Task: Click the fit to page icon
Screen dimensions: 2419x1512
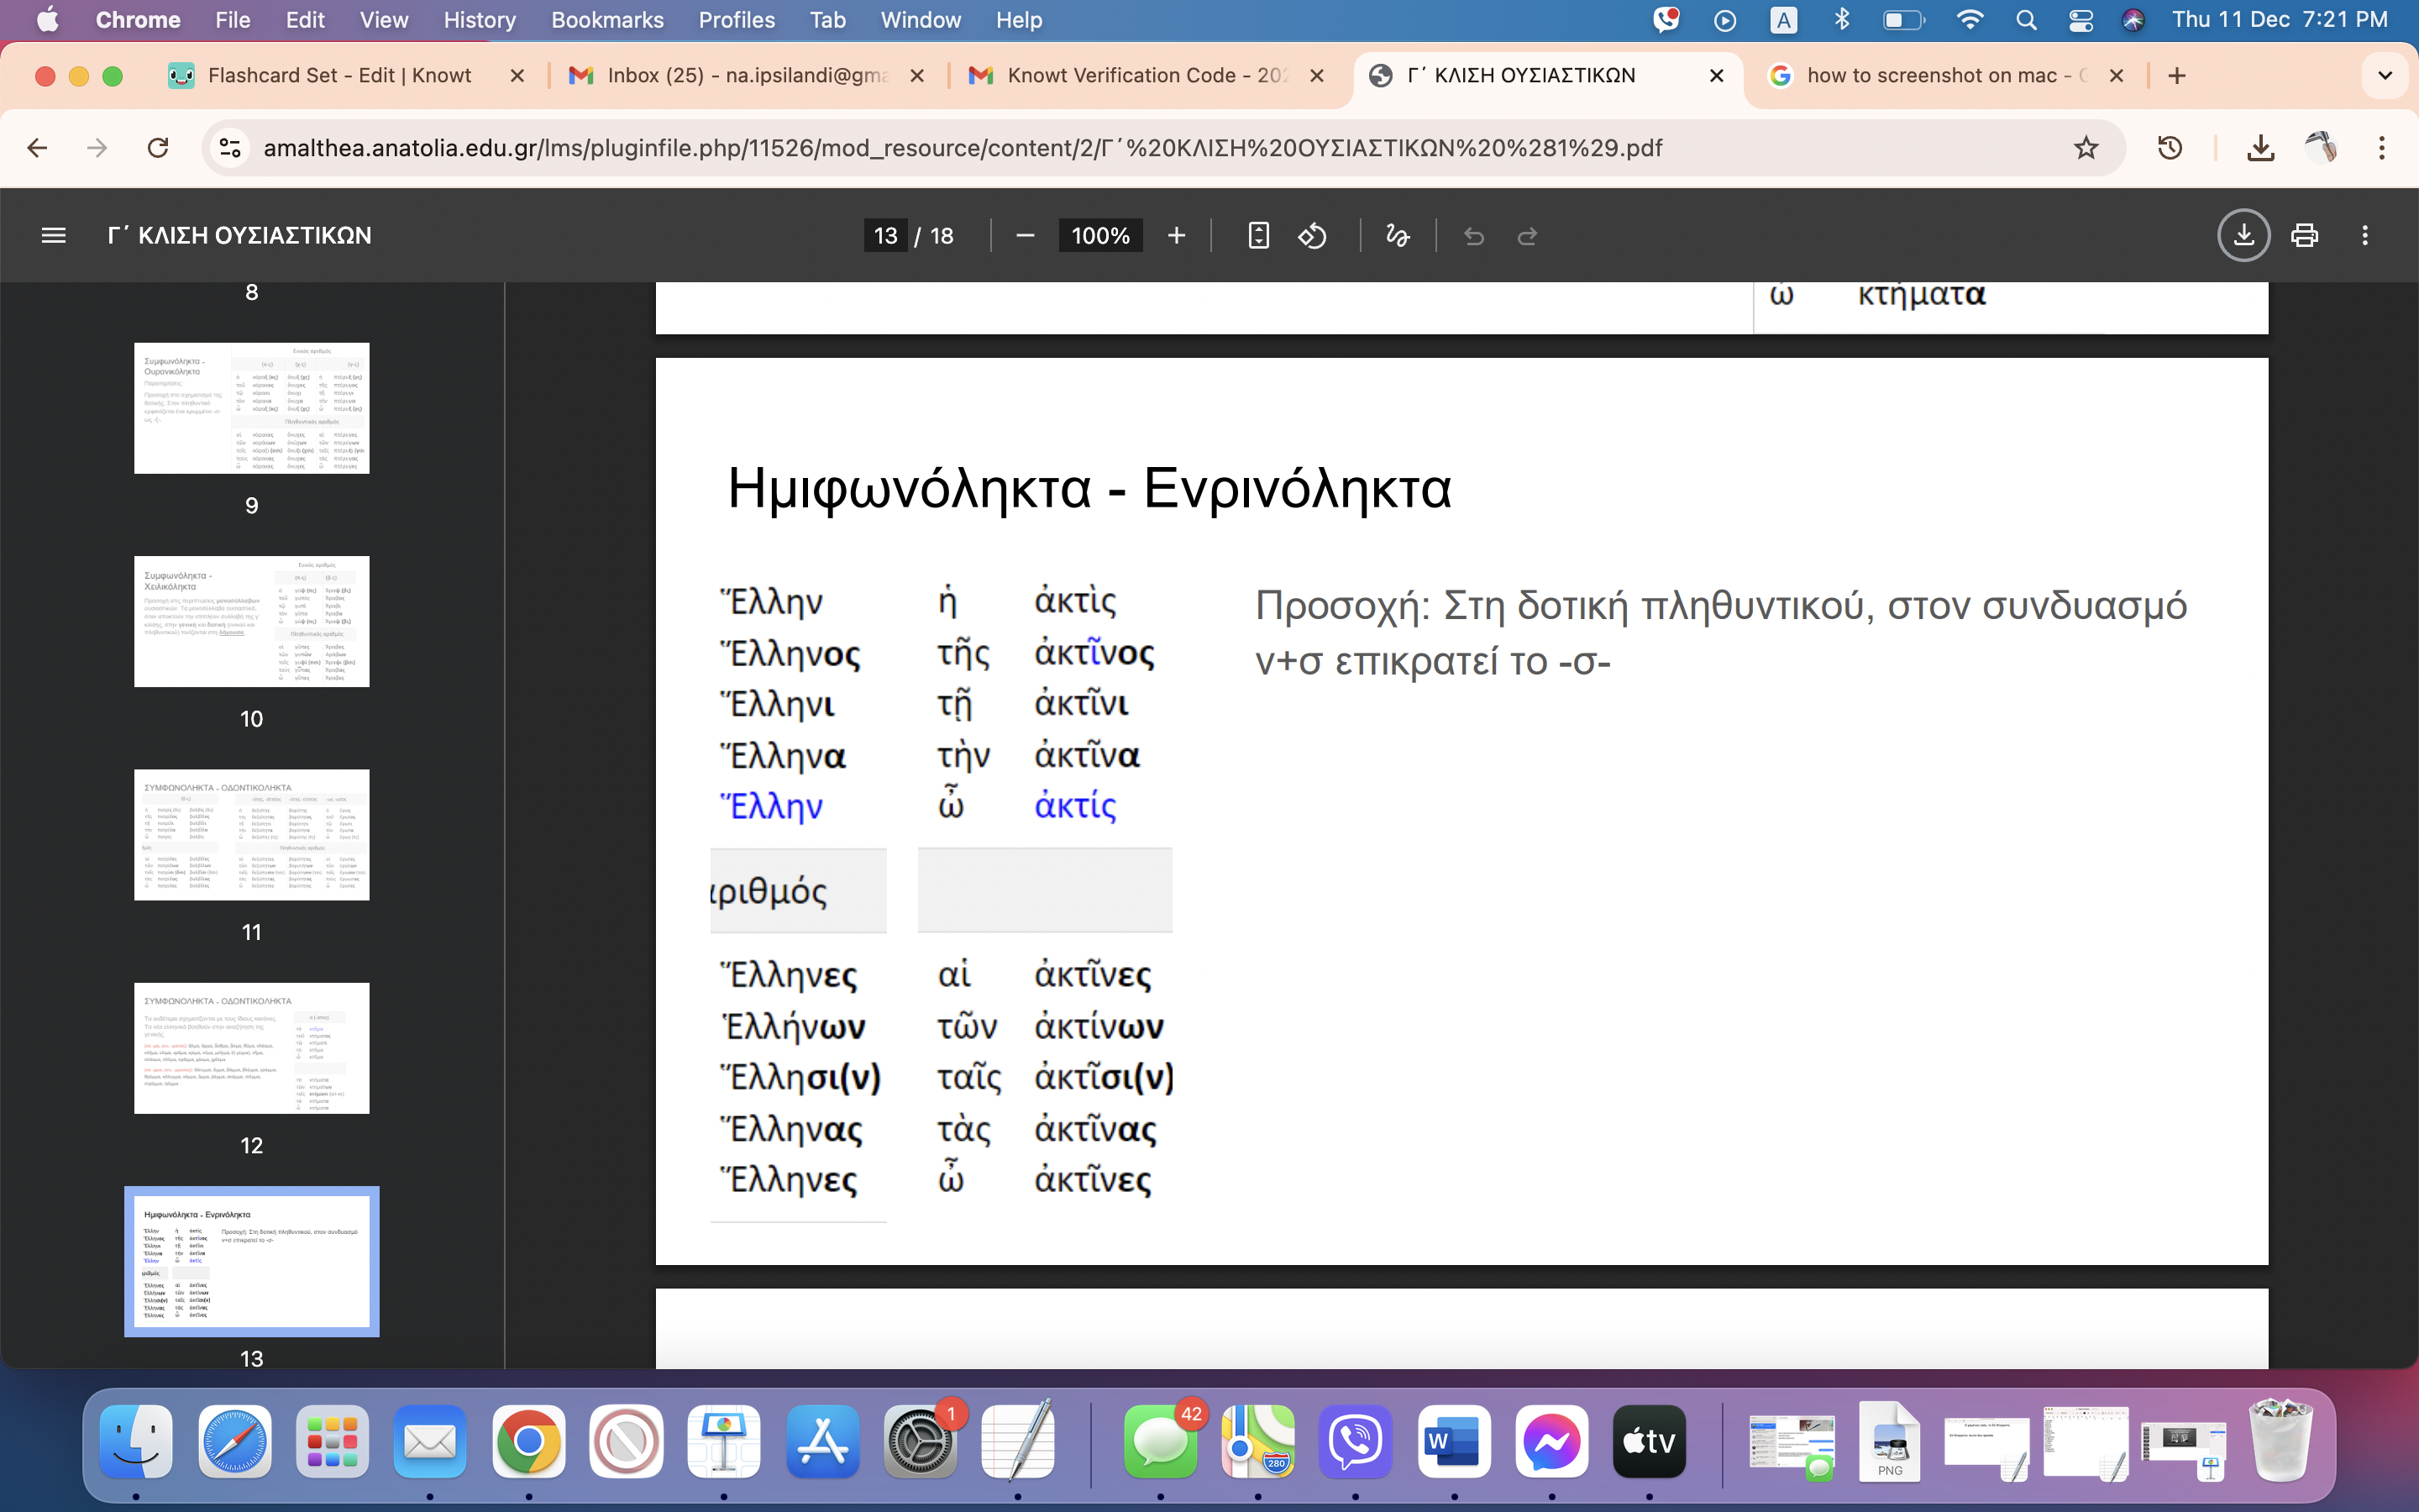Action: coord(1258,236)
